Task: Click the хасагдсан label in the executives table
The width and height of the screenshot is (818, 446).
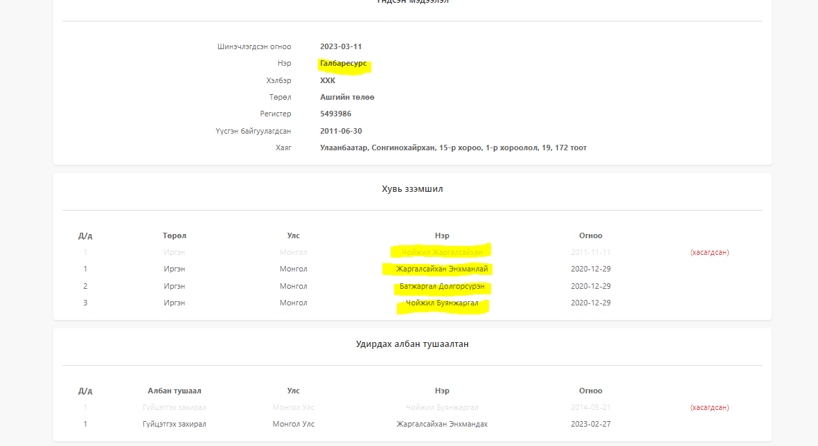Action: (x=709, y=407)
